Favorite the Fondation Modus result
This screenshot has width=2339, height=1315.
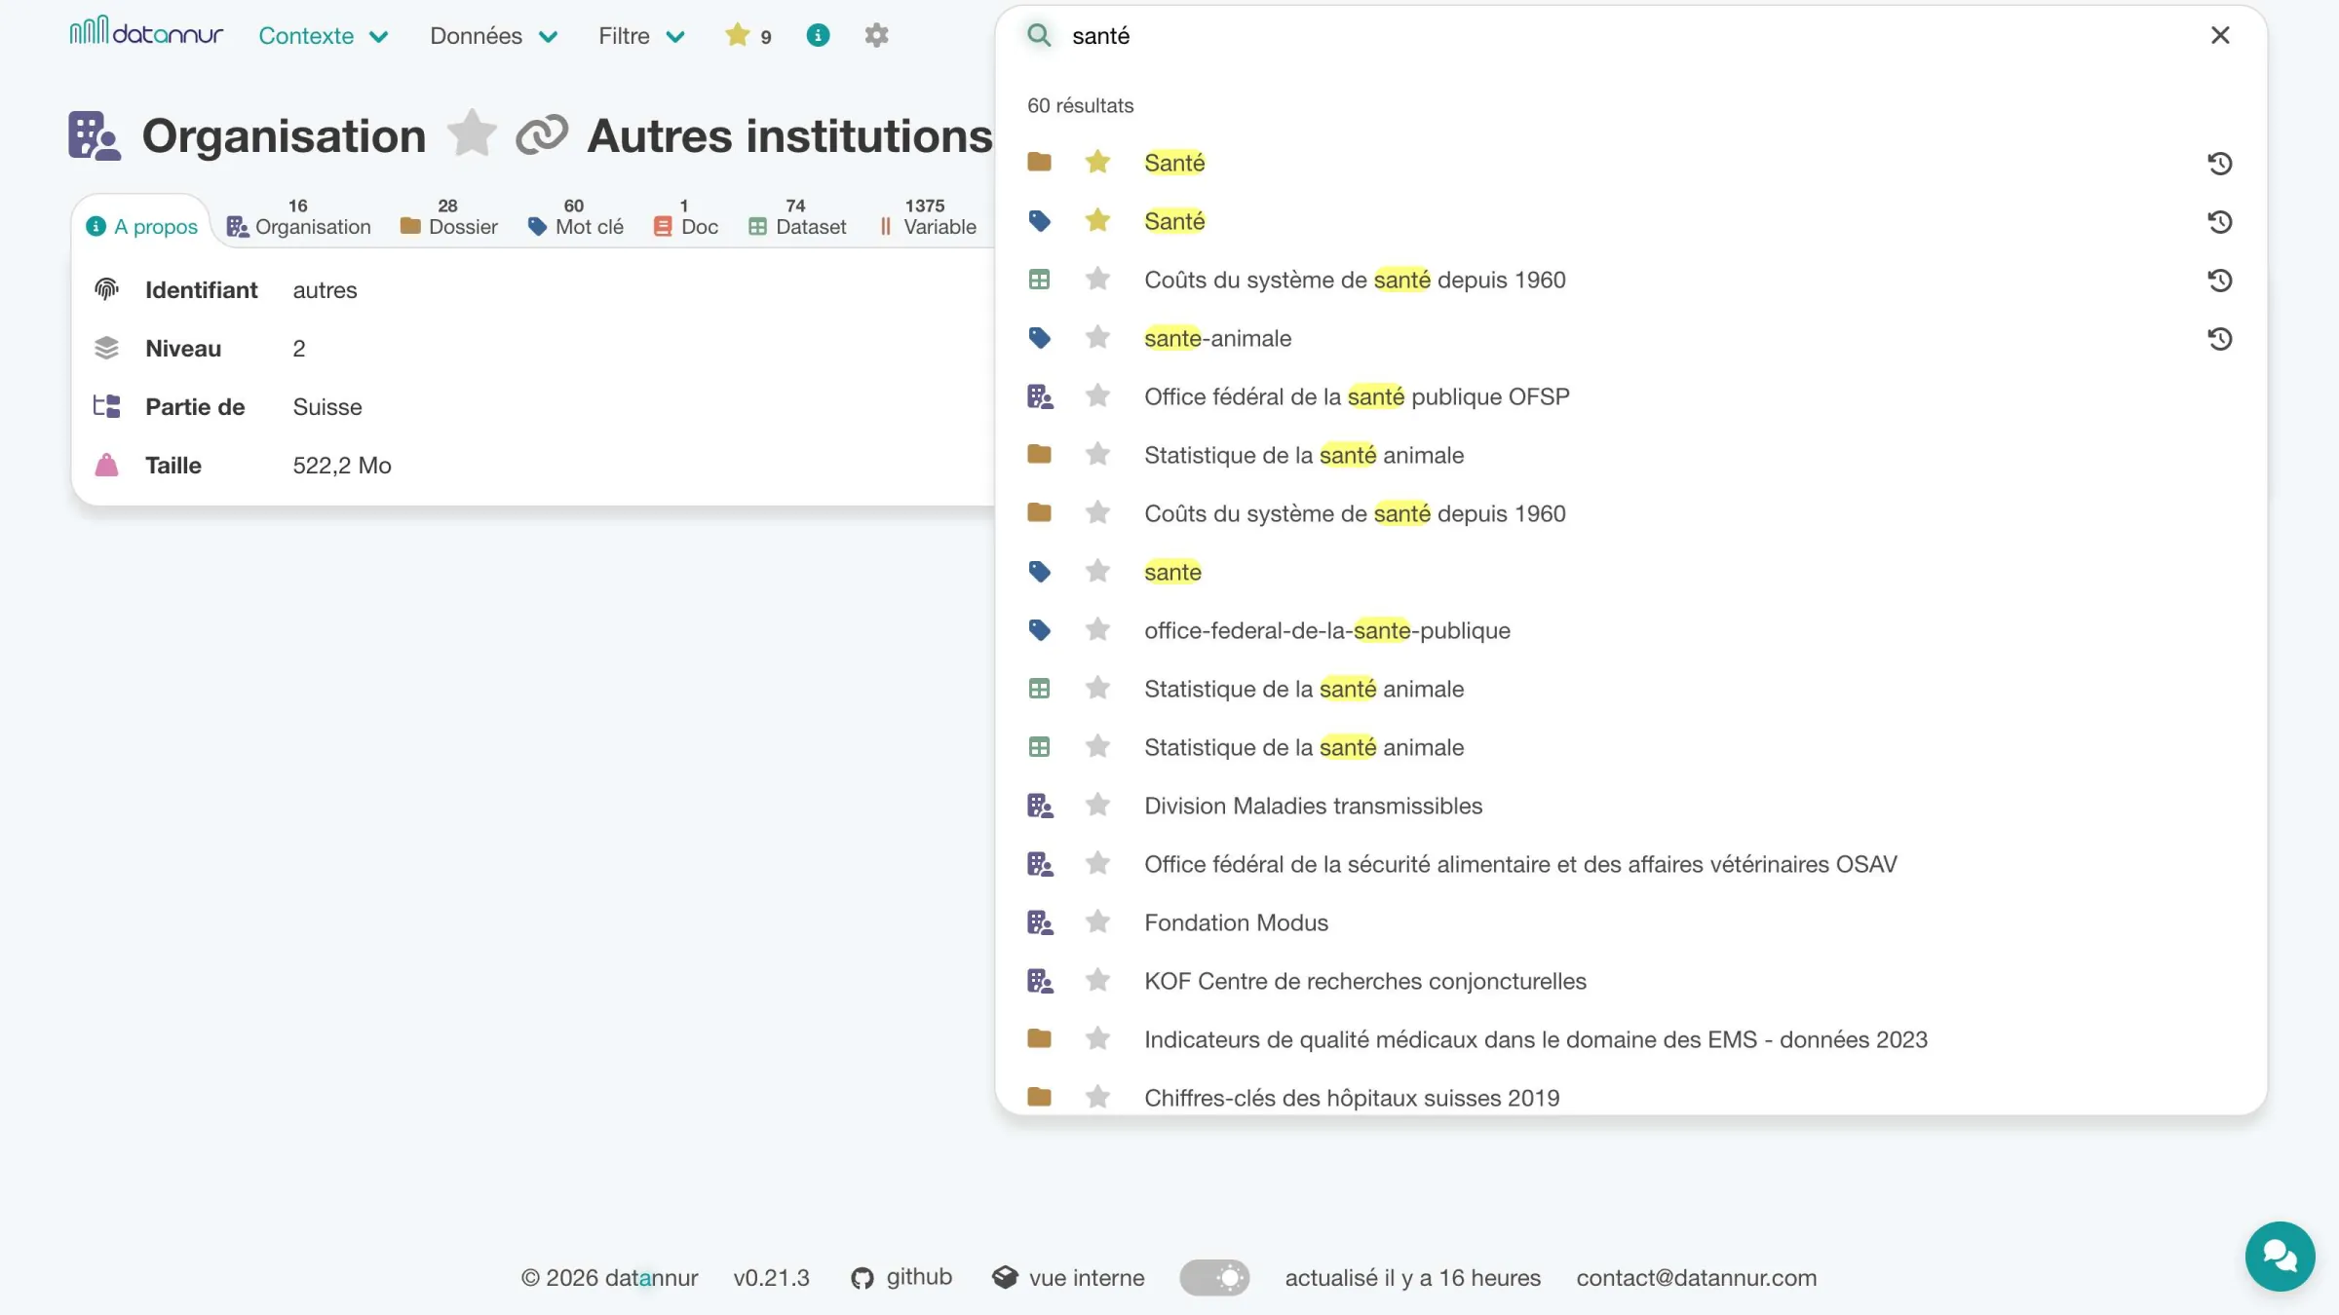point(1097,921)
